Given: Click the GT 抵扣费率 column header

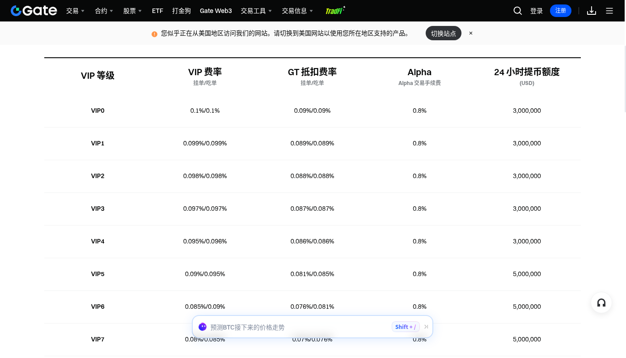Looking at the screenshot, I should 312,72.
